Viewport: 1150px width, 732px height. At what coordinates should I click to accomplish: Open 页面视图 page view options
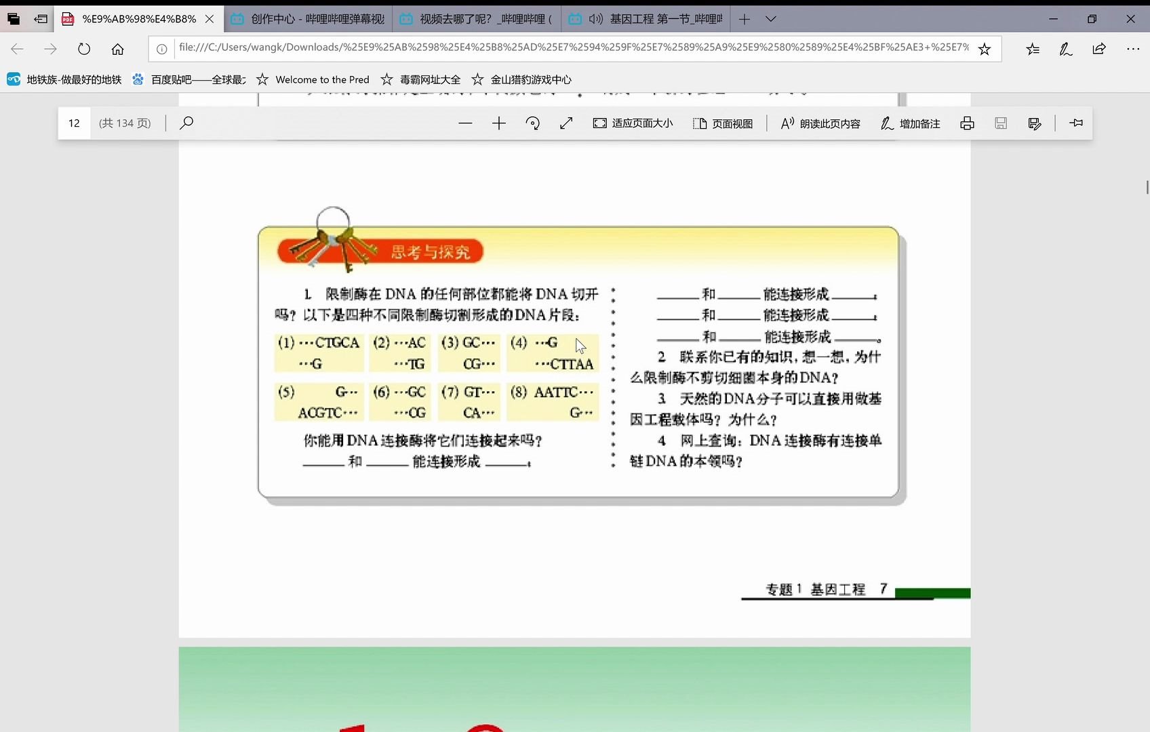pyautogui.click(x=723, y=123)
